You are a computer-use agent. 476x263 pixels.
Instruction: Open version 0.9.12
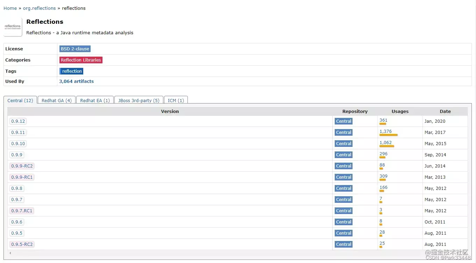[x=18, y=121]
